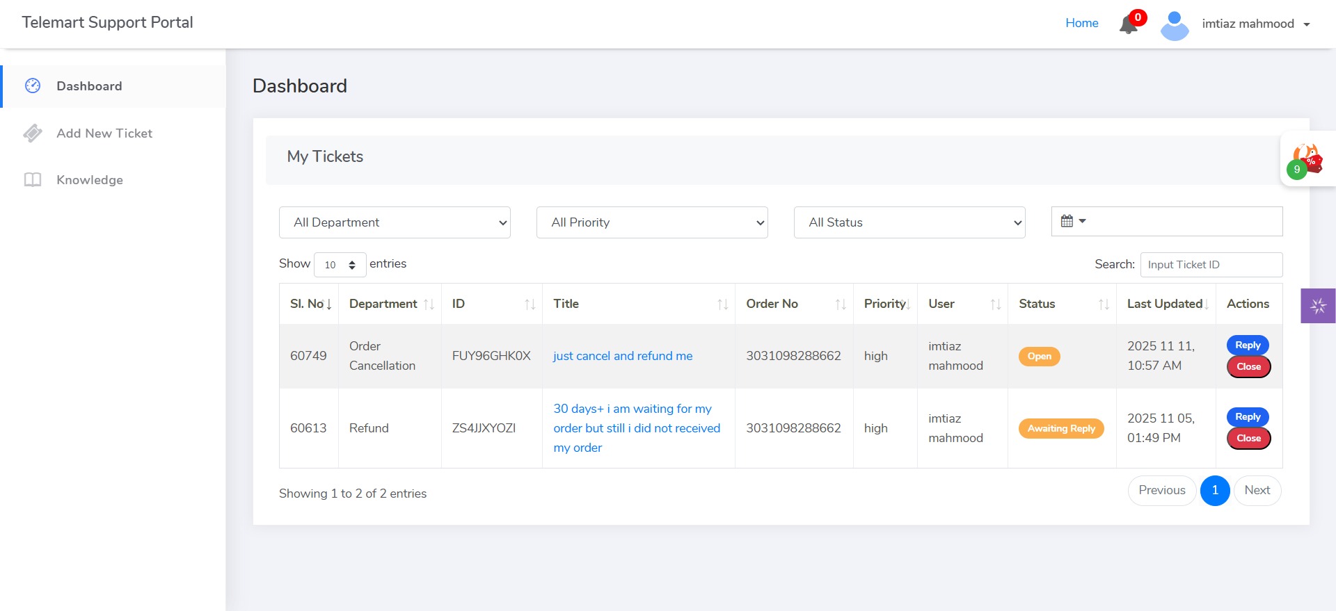The width and height of the screenshot is (1336, 611).
Task: Click ticket ID FUY96GHK0X
Action: (x=491, y=356)
